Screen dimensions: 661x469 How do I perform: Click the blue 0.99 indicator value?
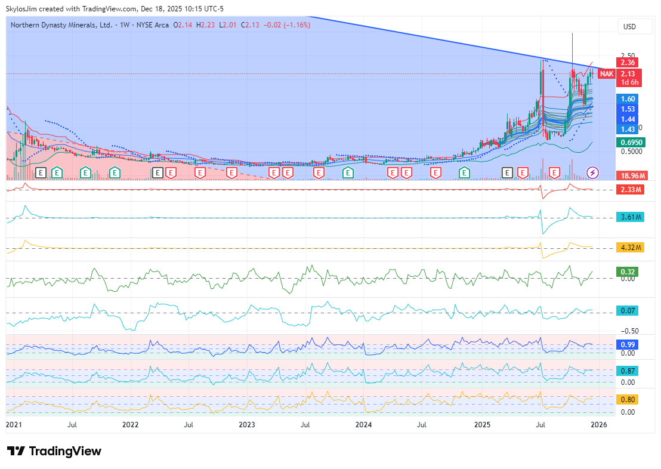(628, 344)
